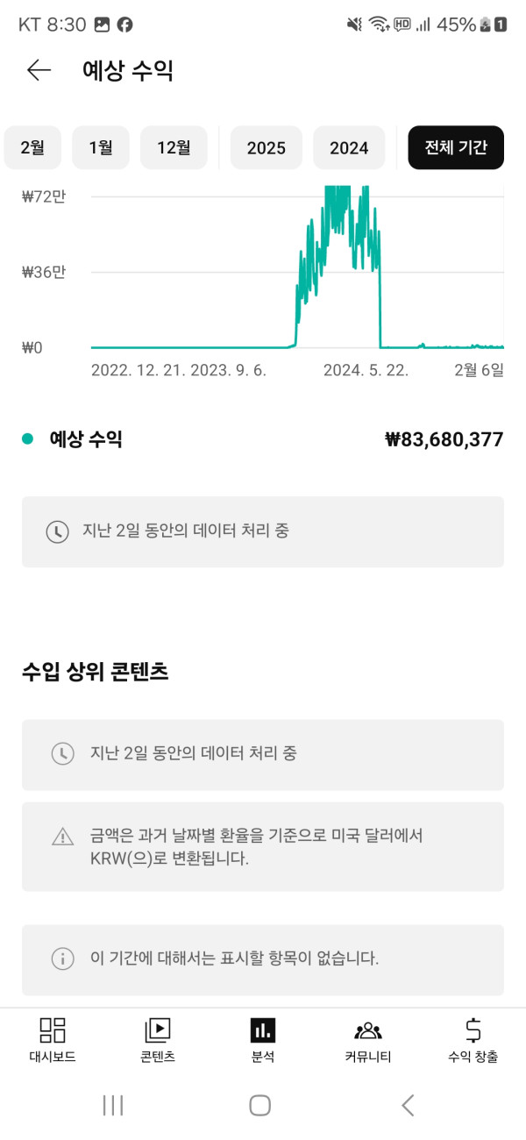Tap the clock icon under 수입 상위 콘텐츠
This screenshot has width=526, height=1140.
point(62,753)
